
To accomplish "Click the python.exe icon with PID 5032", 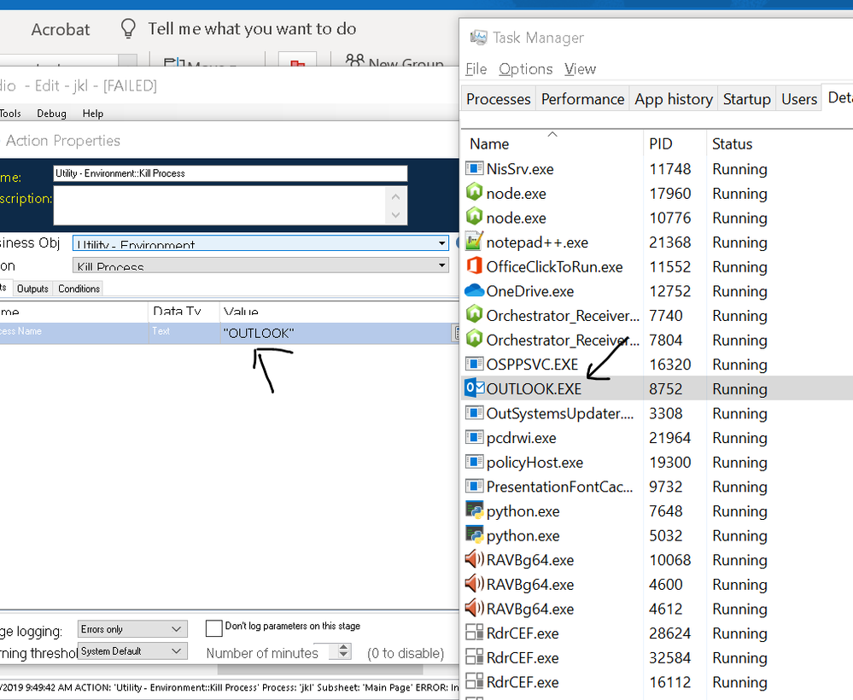I will 475,534.
